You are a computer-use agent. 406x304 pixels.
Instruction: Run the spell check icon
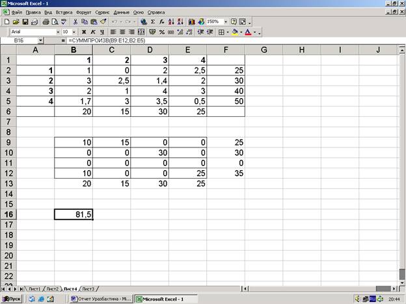[64, 21]
